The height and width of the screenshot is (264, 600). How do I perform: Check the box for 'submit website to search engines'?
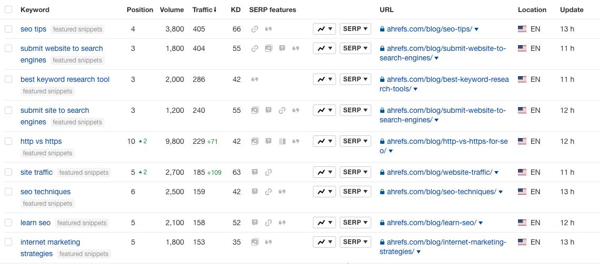(8, 48)
